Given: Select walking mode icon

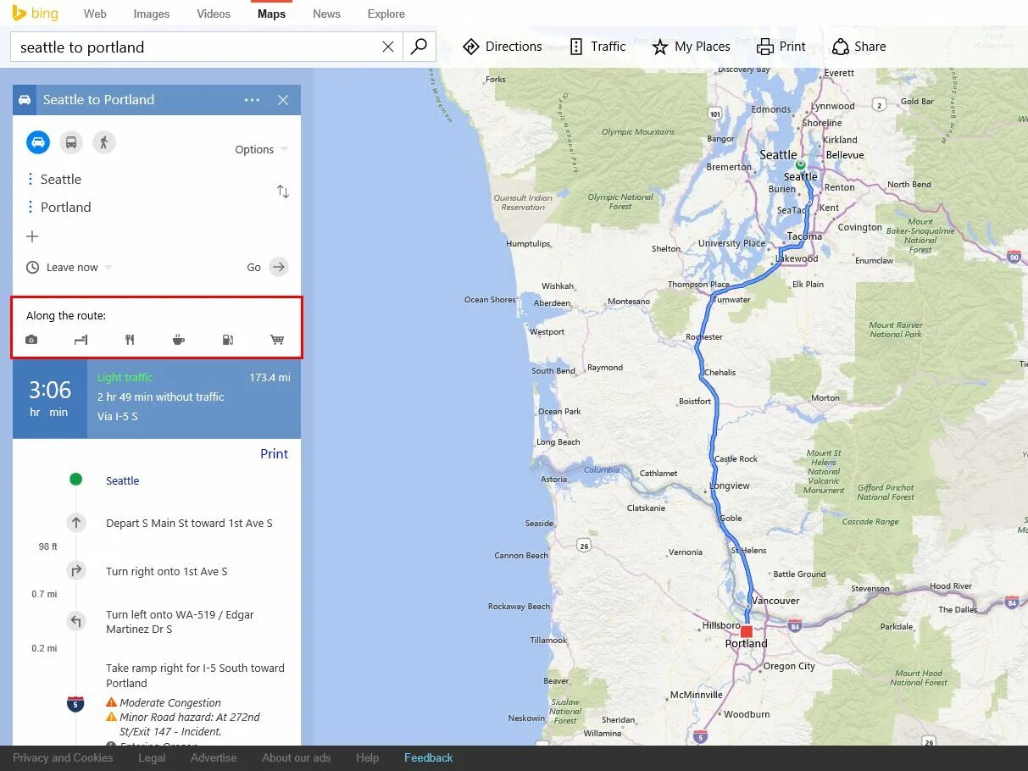Looking at the screenshot, I should [103, 142].
